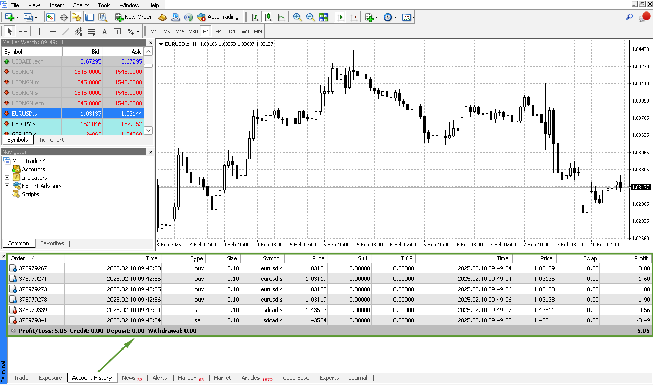Viewport: 653px width, 386px height.
Task: Click the Indicators list toolbar icon
Action: coord(369,17)
